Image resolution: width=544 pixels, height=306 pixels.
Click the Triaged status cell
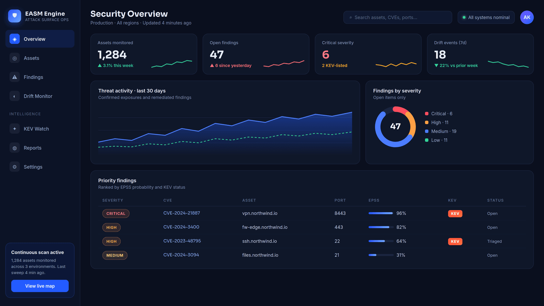coord(494,241)
